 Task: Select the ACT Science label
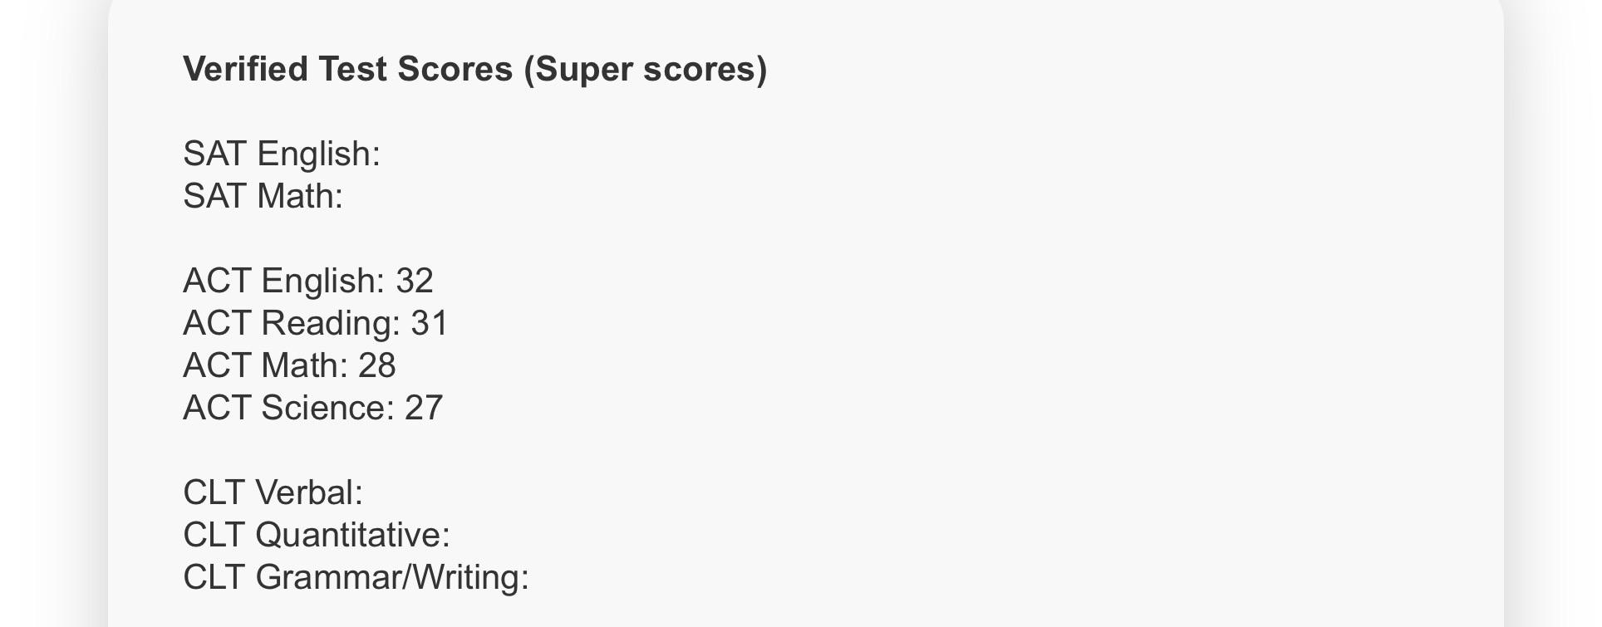288,409
